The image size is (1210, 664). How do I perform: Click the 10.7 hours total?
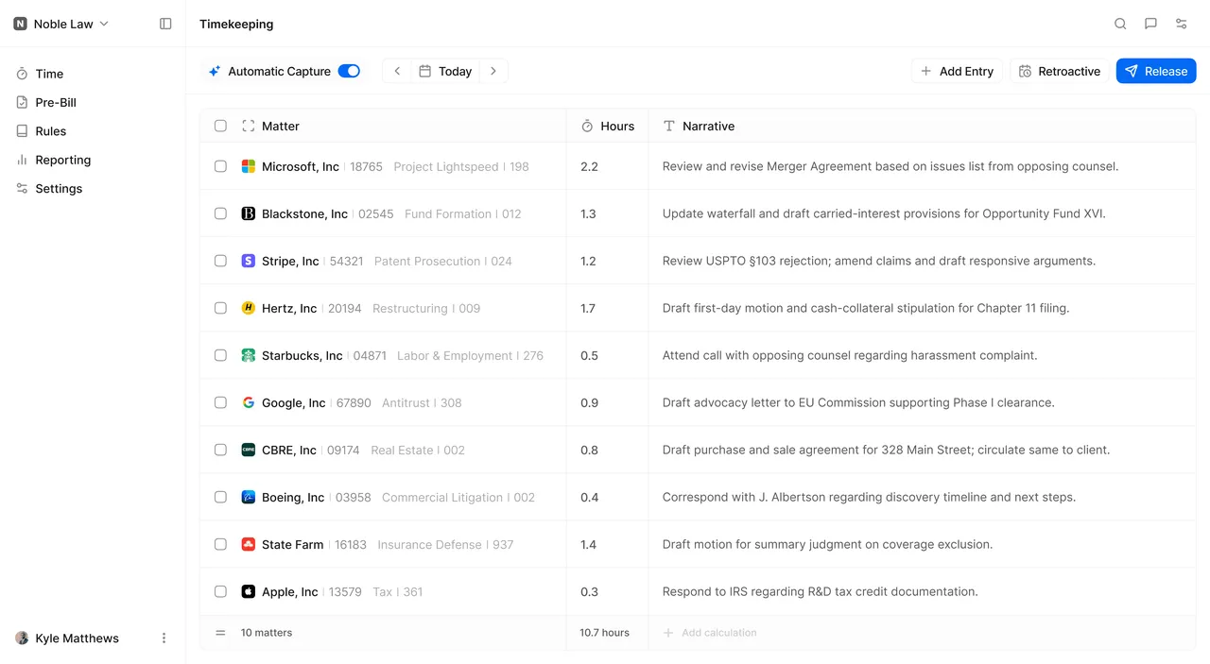pyautogui.click(x=605, y=633)
